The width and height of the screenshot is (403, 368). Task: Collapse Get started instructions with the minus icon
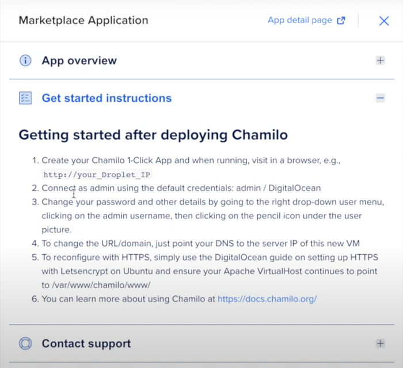(381, 98)
